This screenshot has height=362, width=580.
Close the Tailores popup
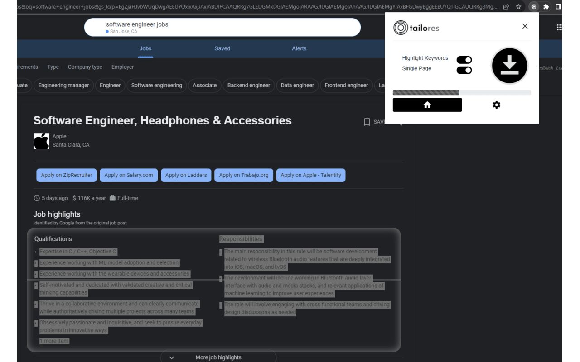tap(525, 26)
